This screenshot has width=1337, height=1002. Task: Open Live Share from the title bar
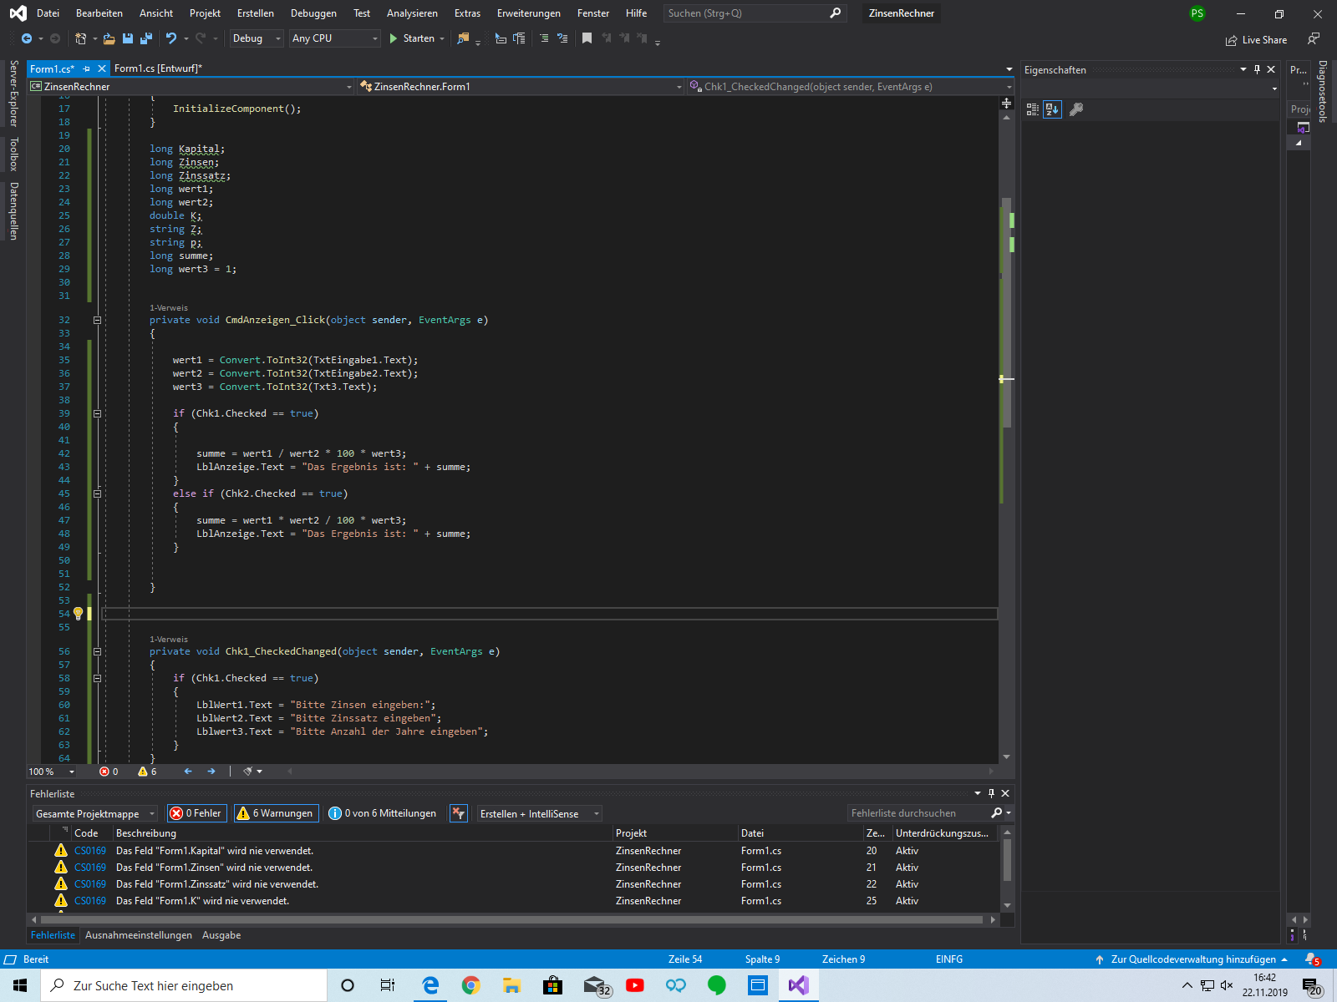coord(1257,39)
